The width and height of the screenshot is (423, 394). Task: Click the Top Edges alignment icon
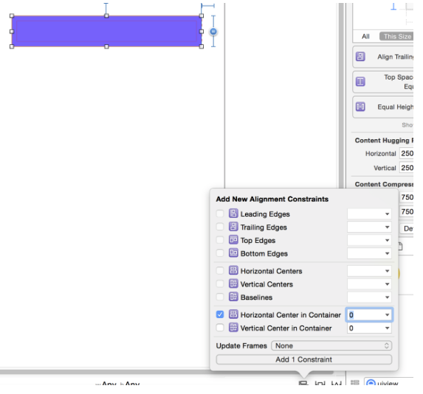click(x=233, y=240)
